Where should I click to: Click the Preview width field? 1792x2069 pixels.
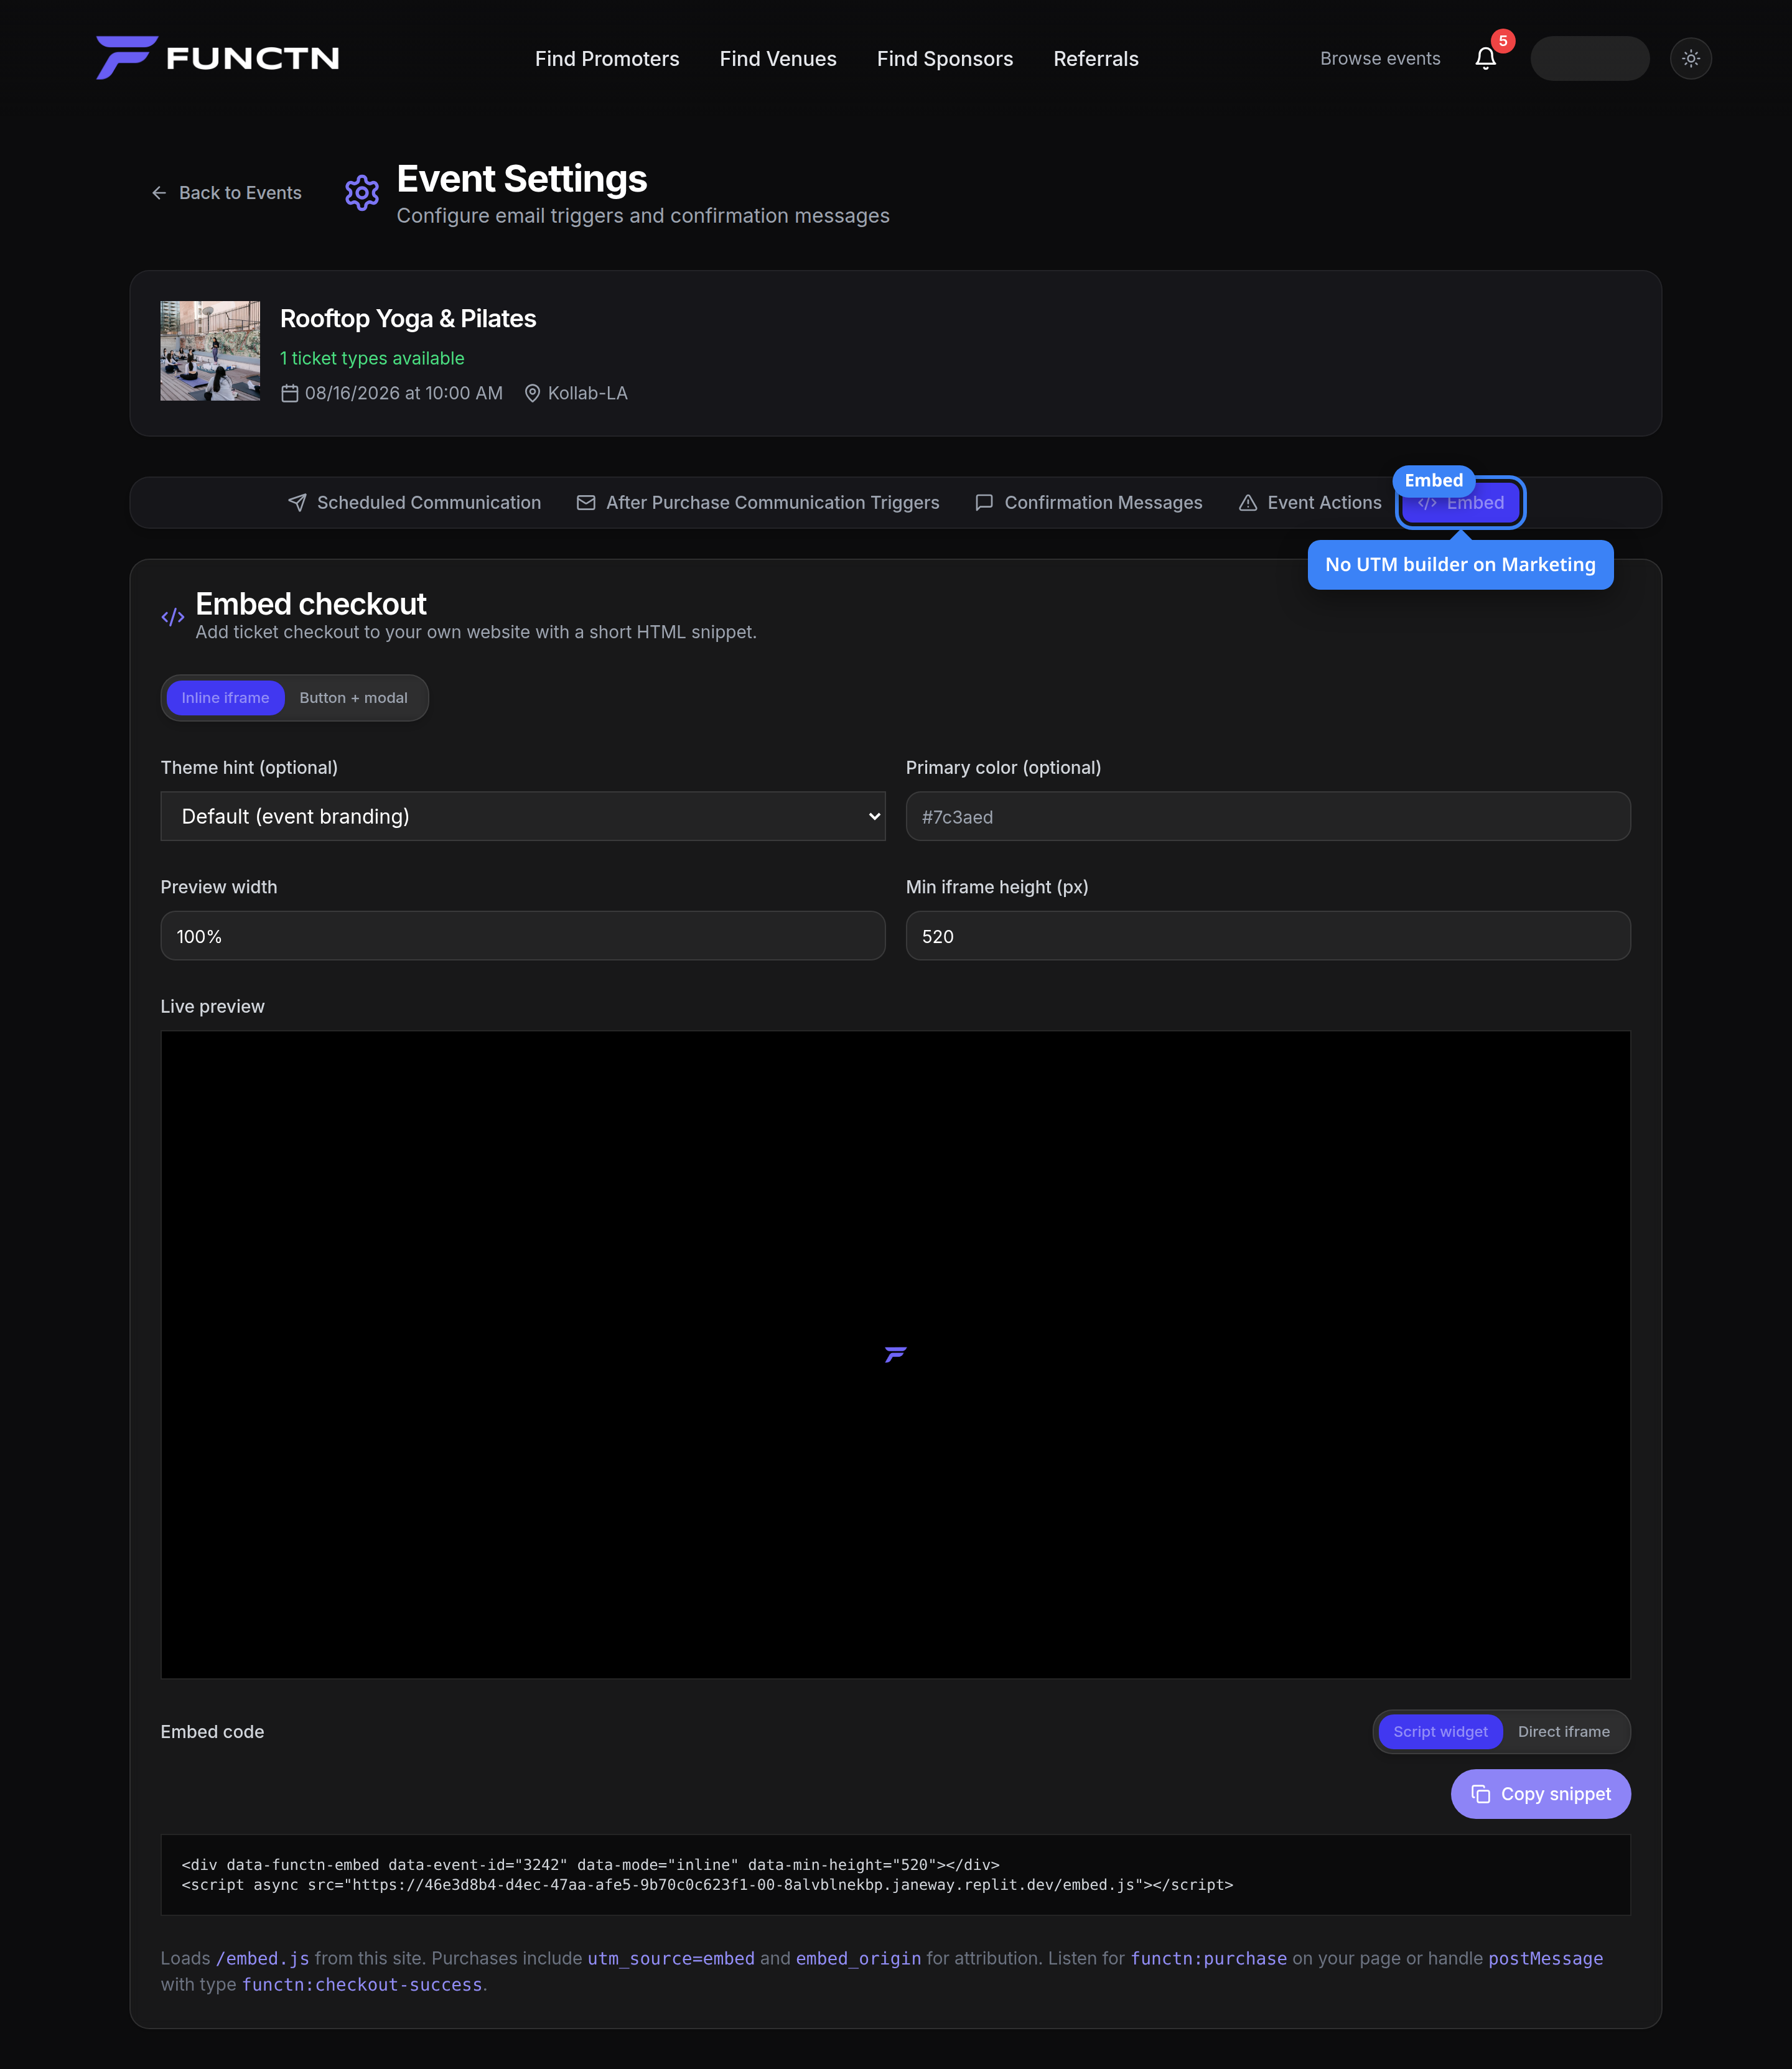pos(523,936)
